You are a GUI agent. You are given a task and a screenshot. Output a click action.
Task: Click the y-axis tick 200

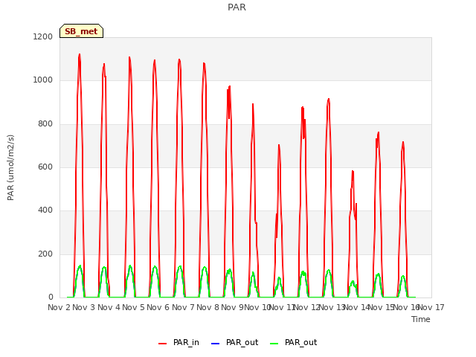click(x=45, y=254)
